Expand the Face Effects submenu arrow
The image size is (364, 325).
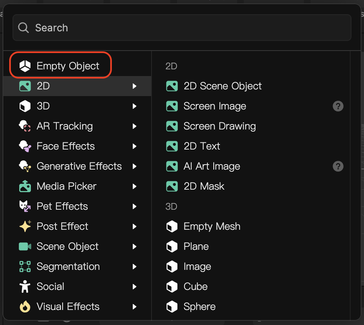tap(134, 146)
